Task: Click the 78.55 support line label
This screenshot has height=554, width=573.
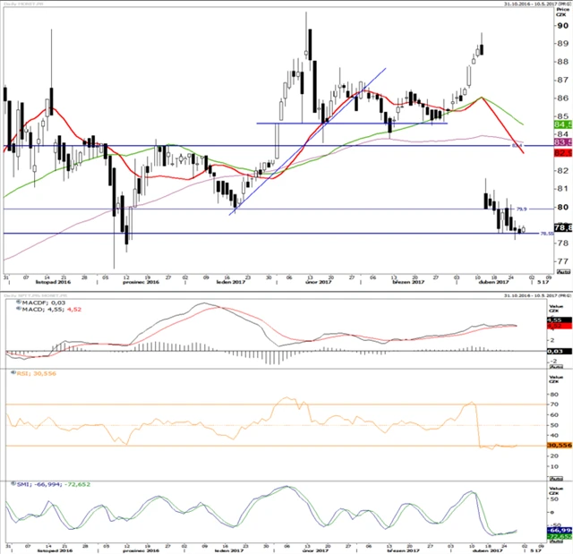Action: coord(545,234)
